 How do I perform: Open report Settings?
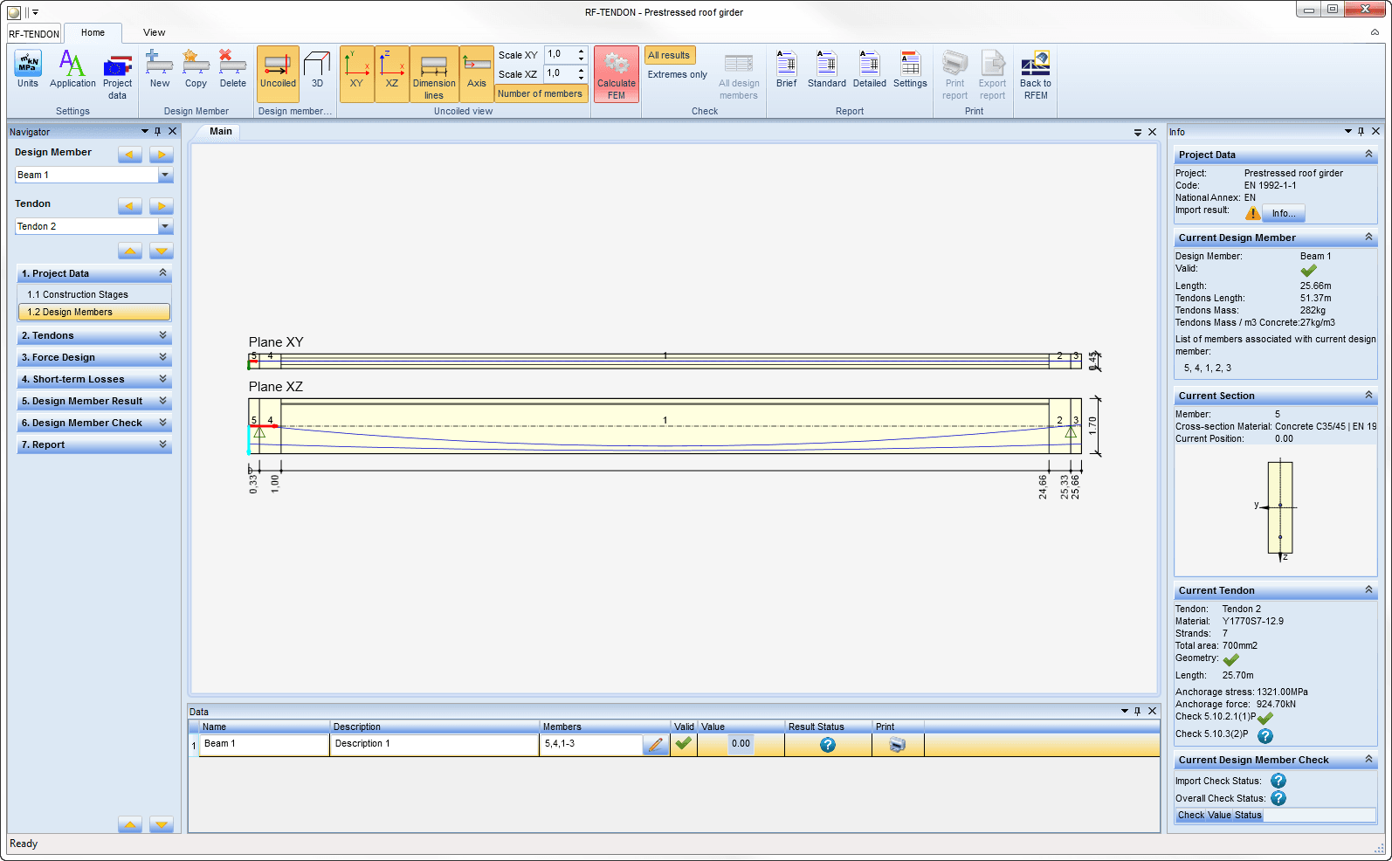tap(910, 69)
